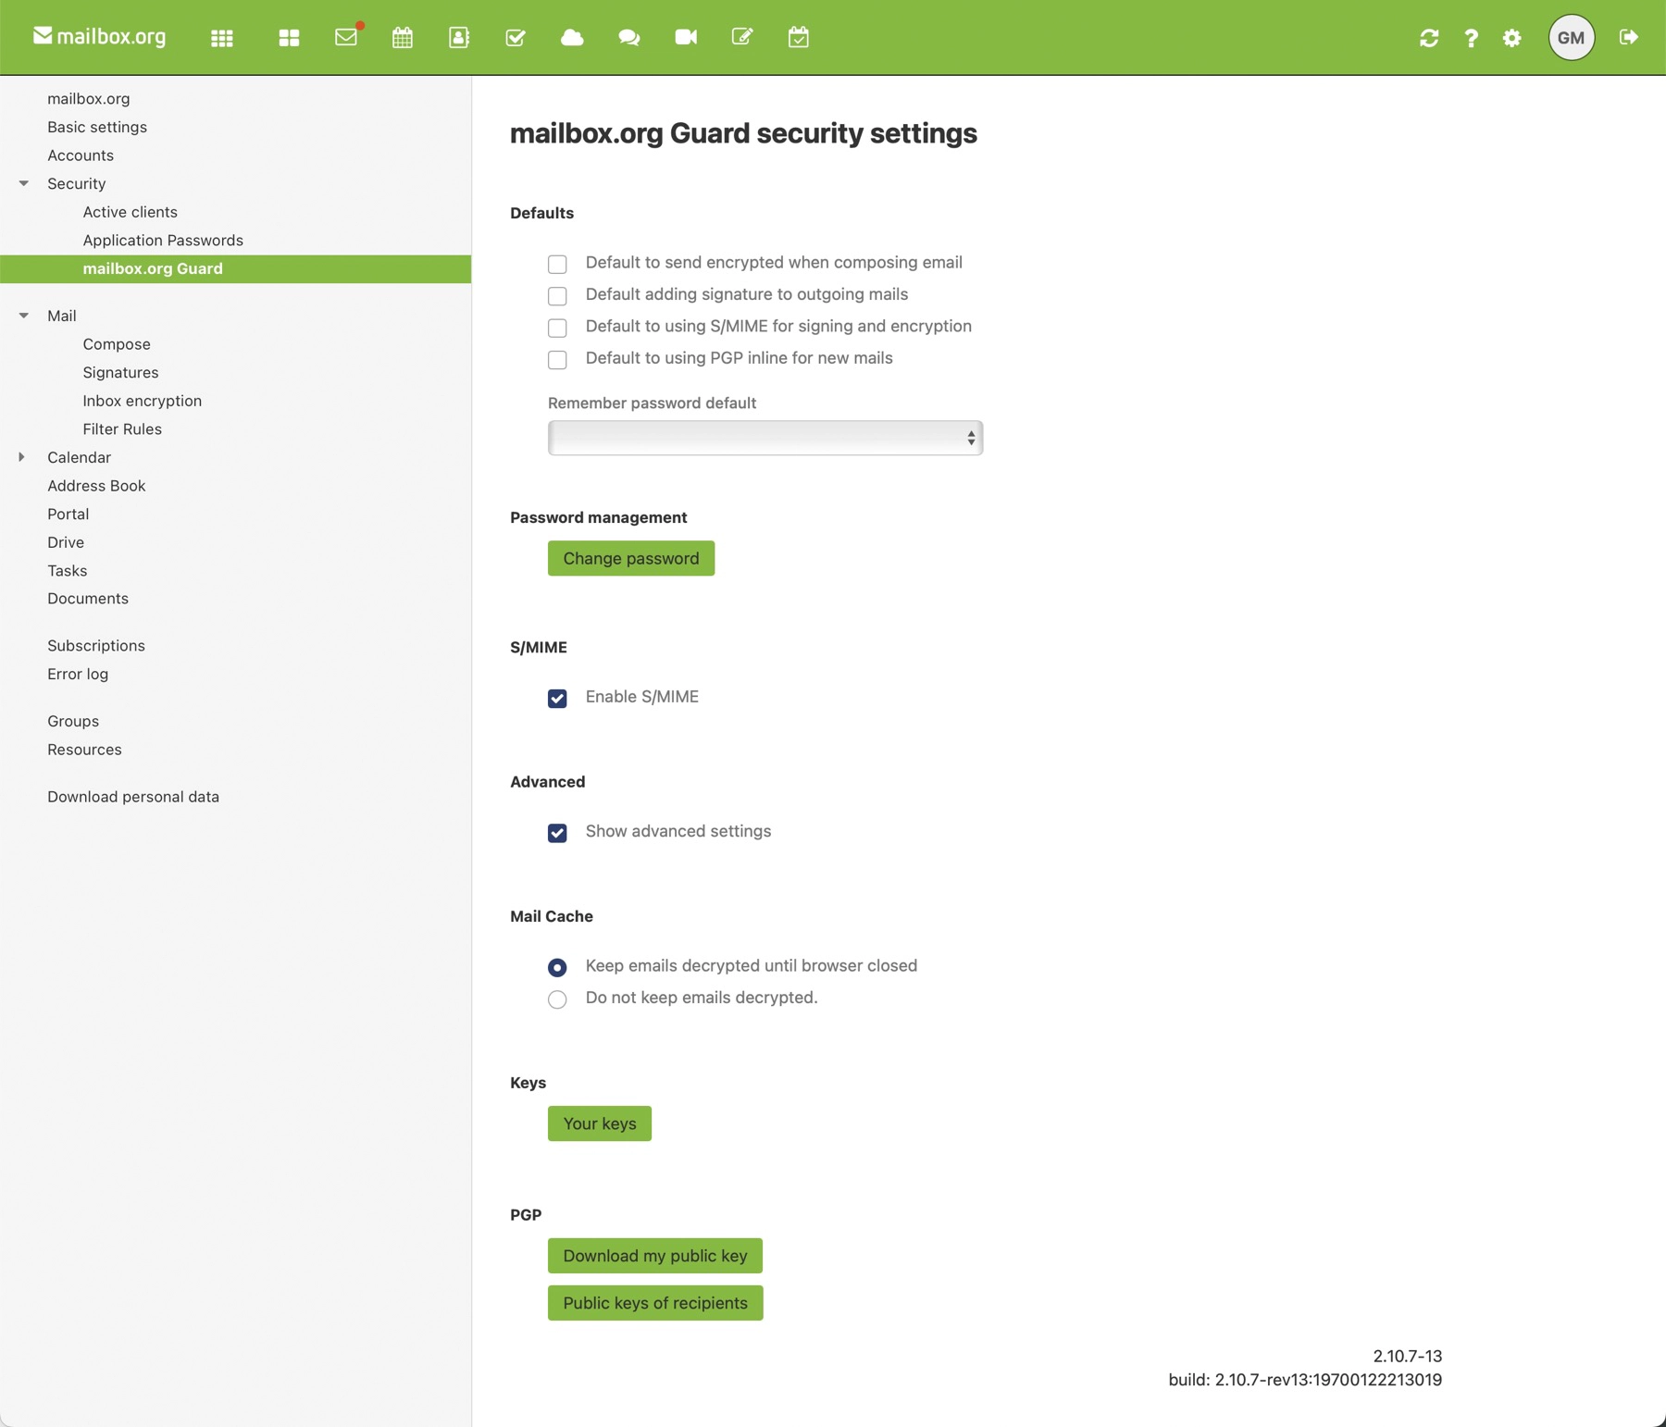Open the Portal dashboard icon
The image size is (1666, 1427).
(289, 38)
